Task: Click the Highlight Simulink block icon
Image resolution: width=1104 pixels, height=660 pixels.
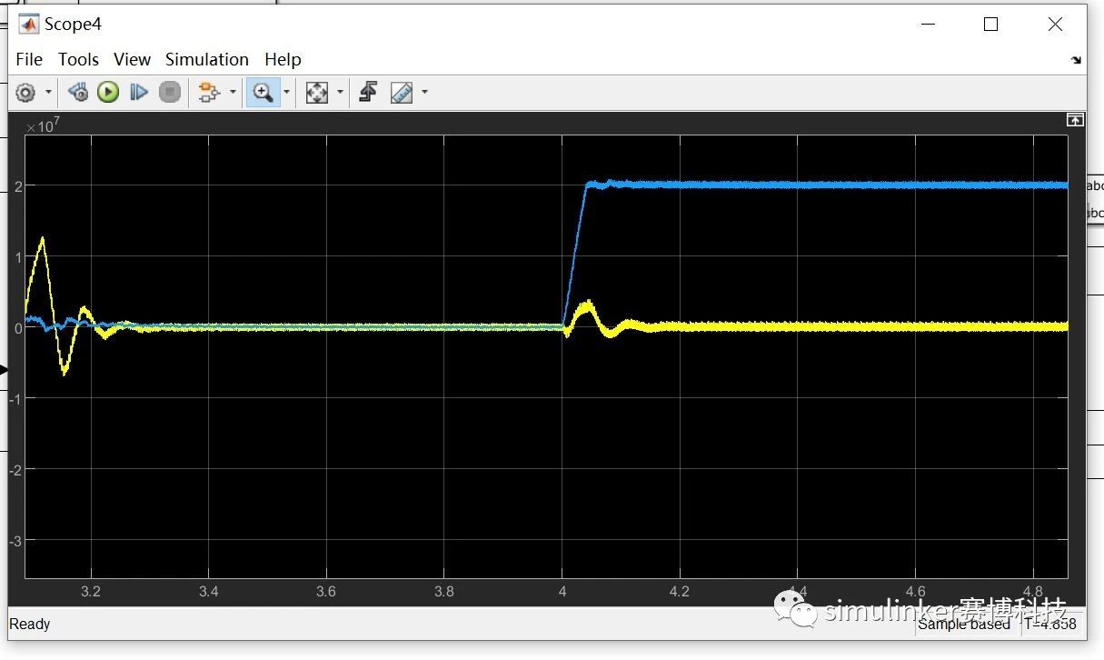Action: click(x=209, y=92)
